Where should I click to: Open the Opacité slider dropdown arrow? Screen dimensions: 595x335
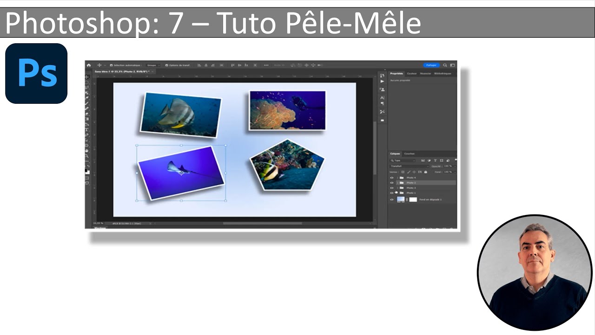[x=455, y=166]
